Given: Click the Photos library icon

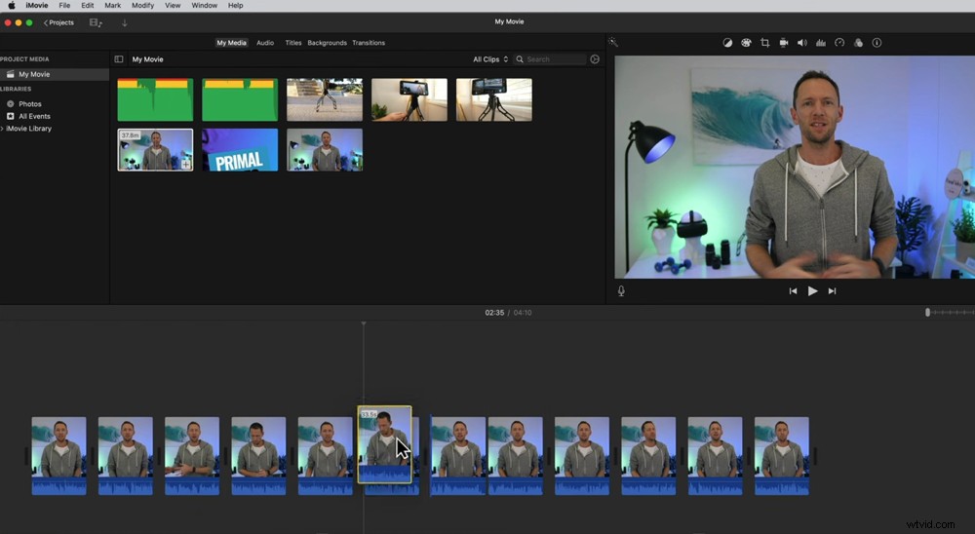Looking at the screenshot, I should coord(11,104).
